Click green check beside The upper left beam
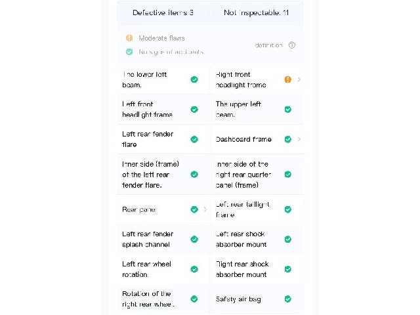Screen dimensions: 420x315 tap(287, 110)
